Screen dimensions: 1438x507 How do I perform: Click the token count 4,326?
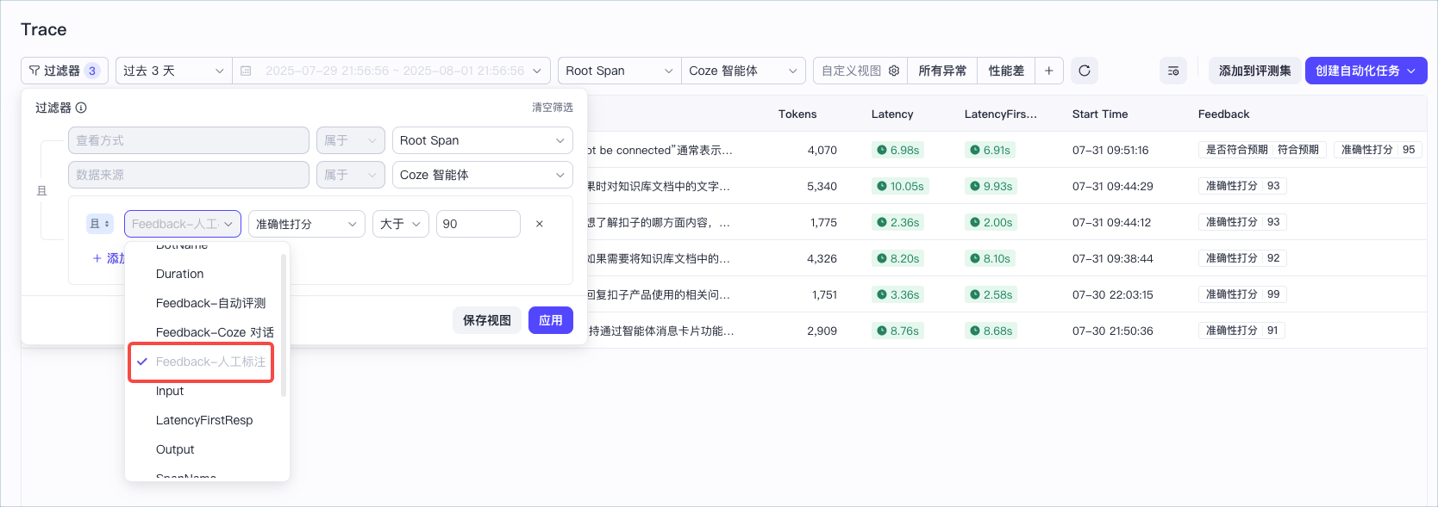tap(822, 258)
